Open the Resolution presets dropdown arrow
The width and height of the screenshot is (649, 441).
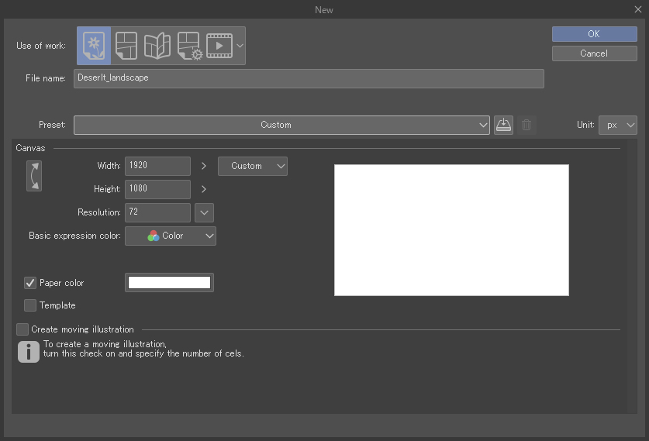[x=204, y=212]
